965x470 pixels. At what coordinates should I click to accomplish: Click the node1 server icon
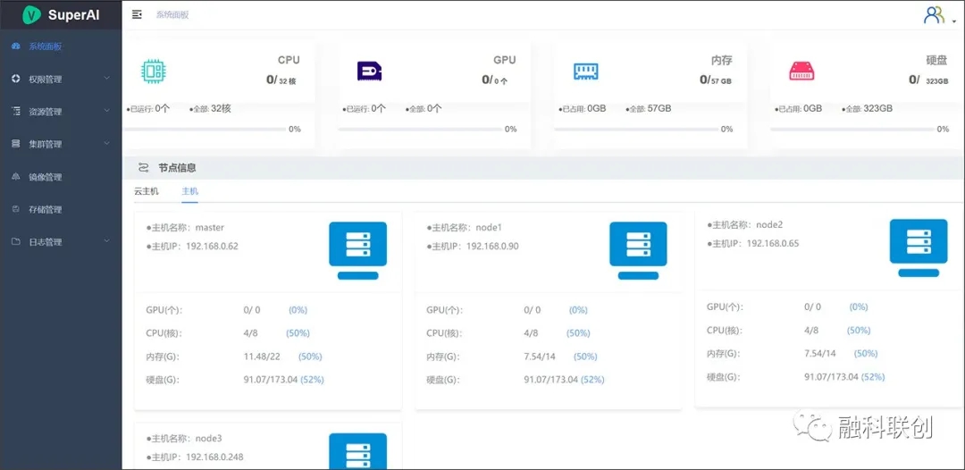click(x=638, y=250)
